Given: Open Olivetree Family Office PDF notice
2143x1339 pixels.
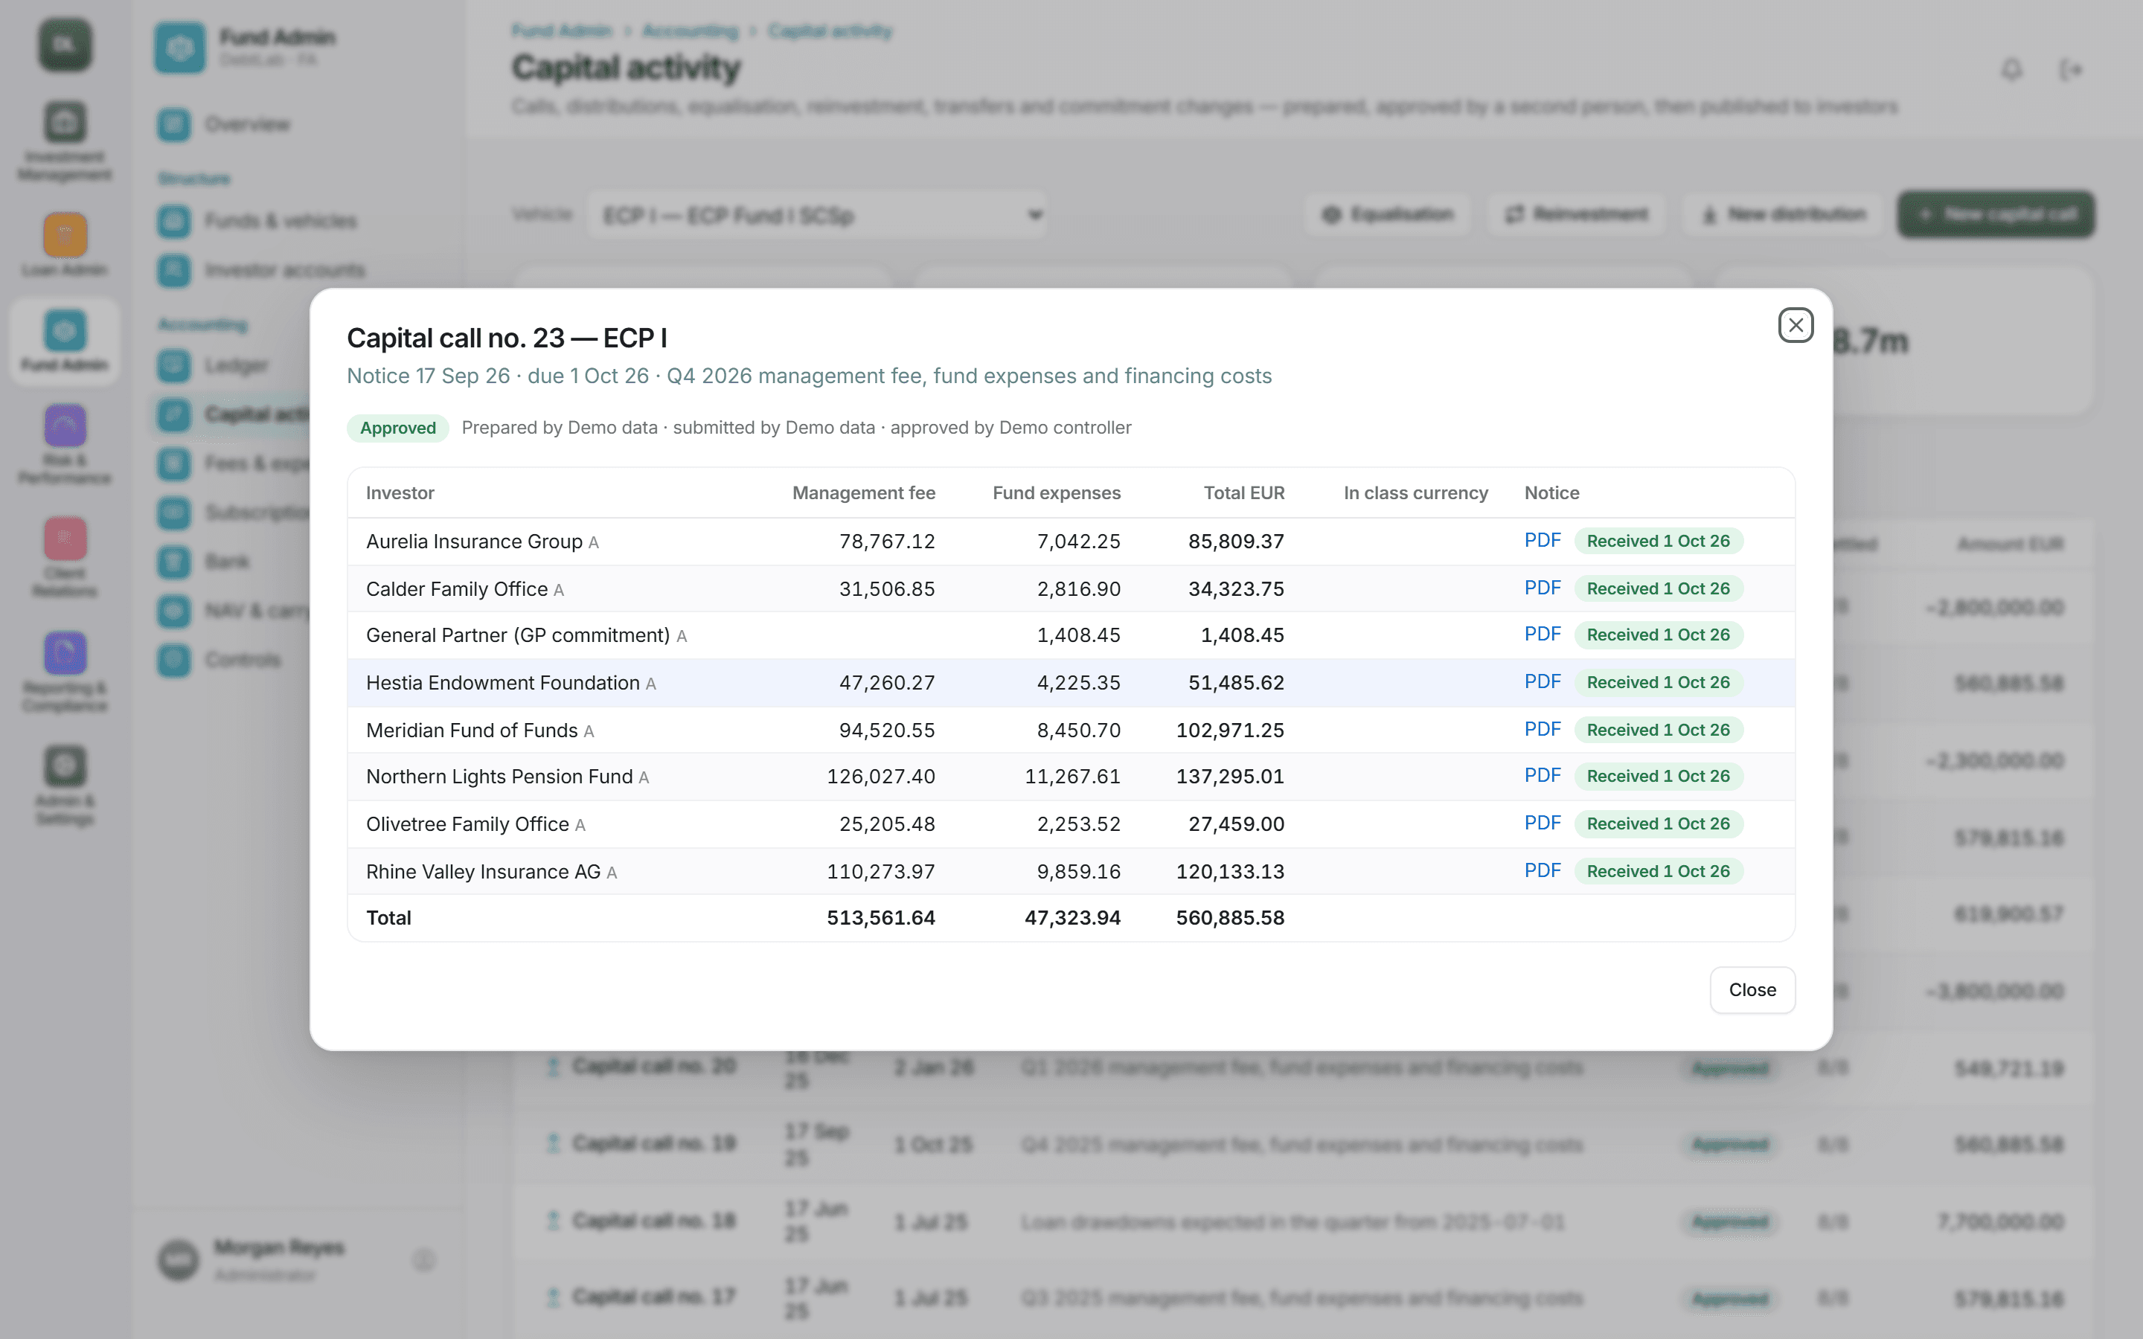Looking at the screenshot, I should [x=1542, y=823].
